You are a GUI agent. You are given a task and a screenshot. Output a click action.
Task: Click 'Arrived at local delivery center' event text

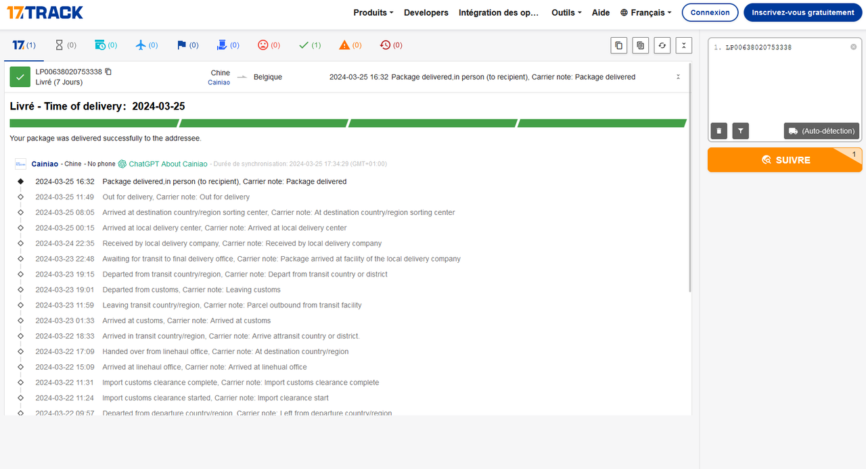(x=225, y=228)
